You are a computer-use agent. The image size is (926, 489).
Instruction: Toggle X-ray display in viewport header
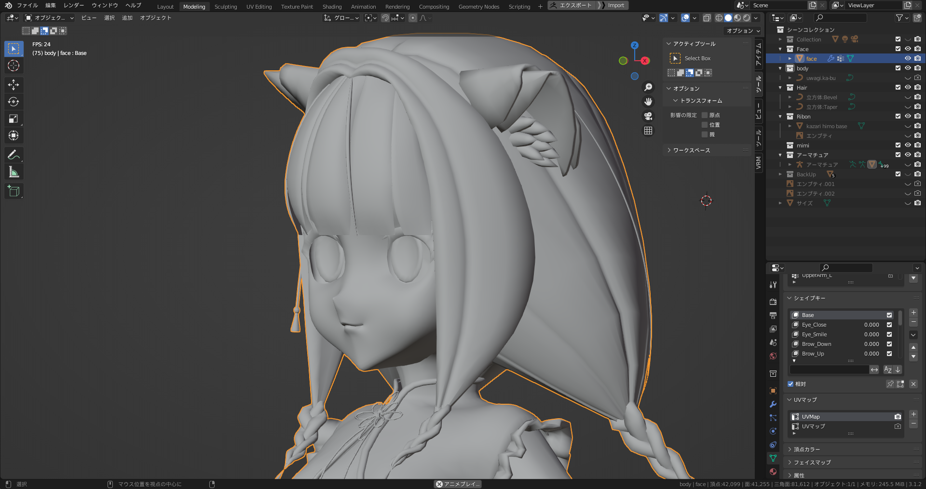[707, 18]
